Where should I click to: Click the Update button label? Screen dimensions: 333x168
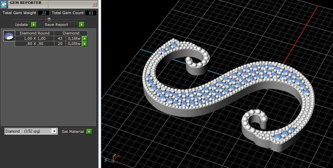point(23,25)
